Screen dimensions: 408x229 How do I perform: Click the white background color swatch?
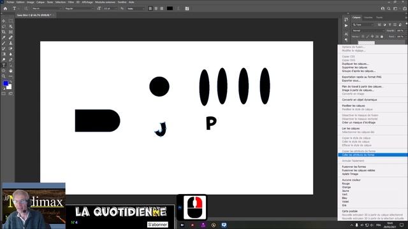tap(10, 88)
